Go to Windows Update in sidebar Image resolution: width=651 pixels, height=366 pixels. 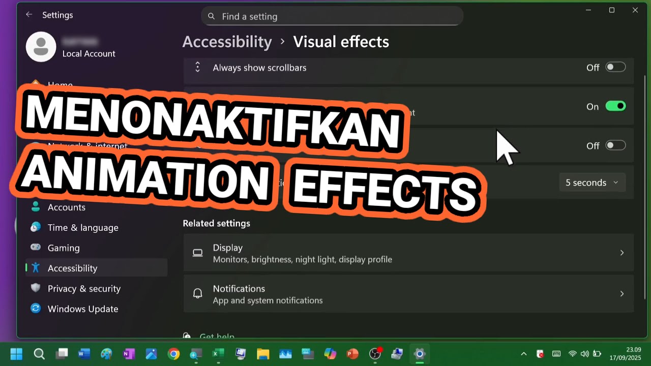(x=96, y=309)
